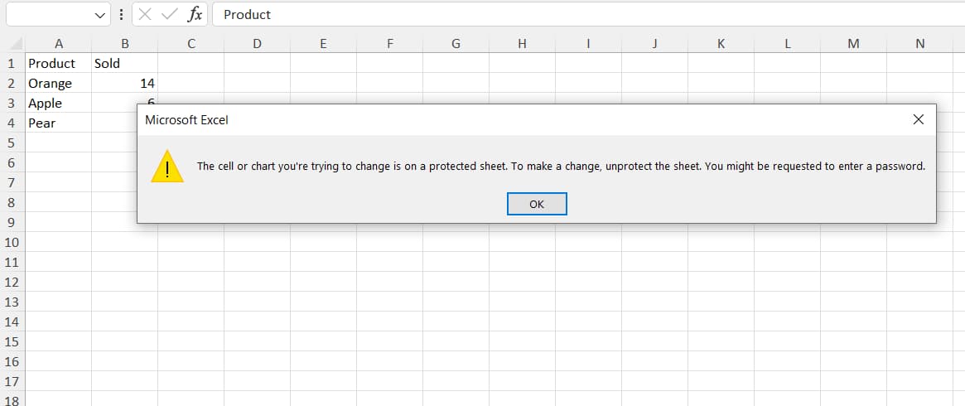965x406 pixels.
Task: Open the Name Box dropdown arrow
Action: [100, 16]
